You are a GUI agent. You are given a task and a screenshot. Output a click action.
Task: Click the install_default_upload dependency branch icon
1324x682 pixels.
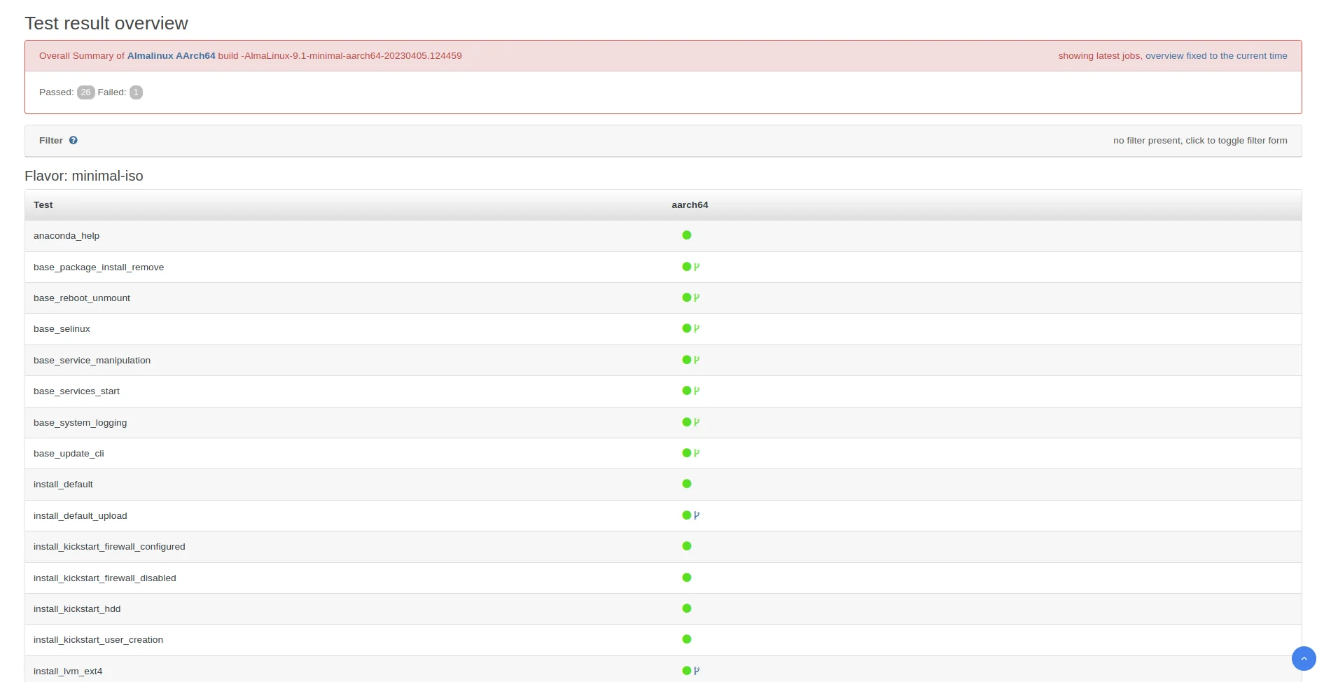click(x=697, y=515)
